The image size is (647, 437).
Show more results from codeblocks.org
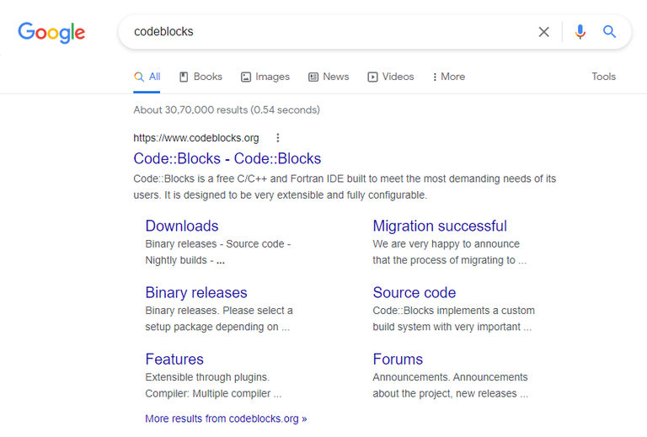coord(226,418)
